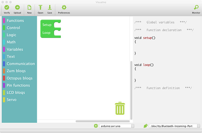
Task: Open the Zum bloqs category
Action: (19, 71)
